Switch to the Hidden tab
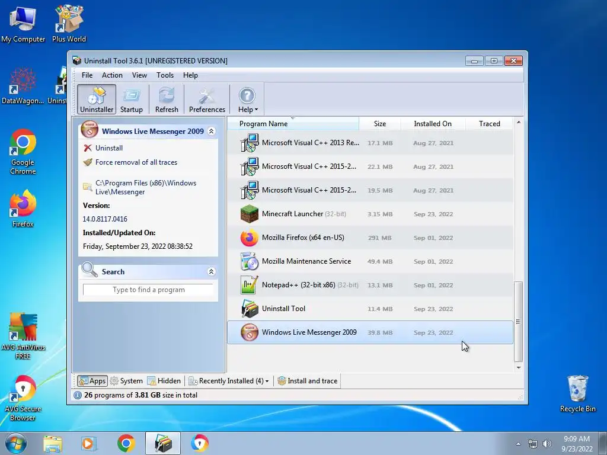Viewport: 607px width, 455px height. click(x=164, y=381)
